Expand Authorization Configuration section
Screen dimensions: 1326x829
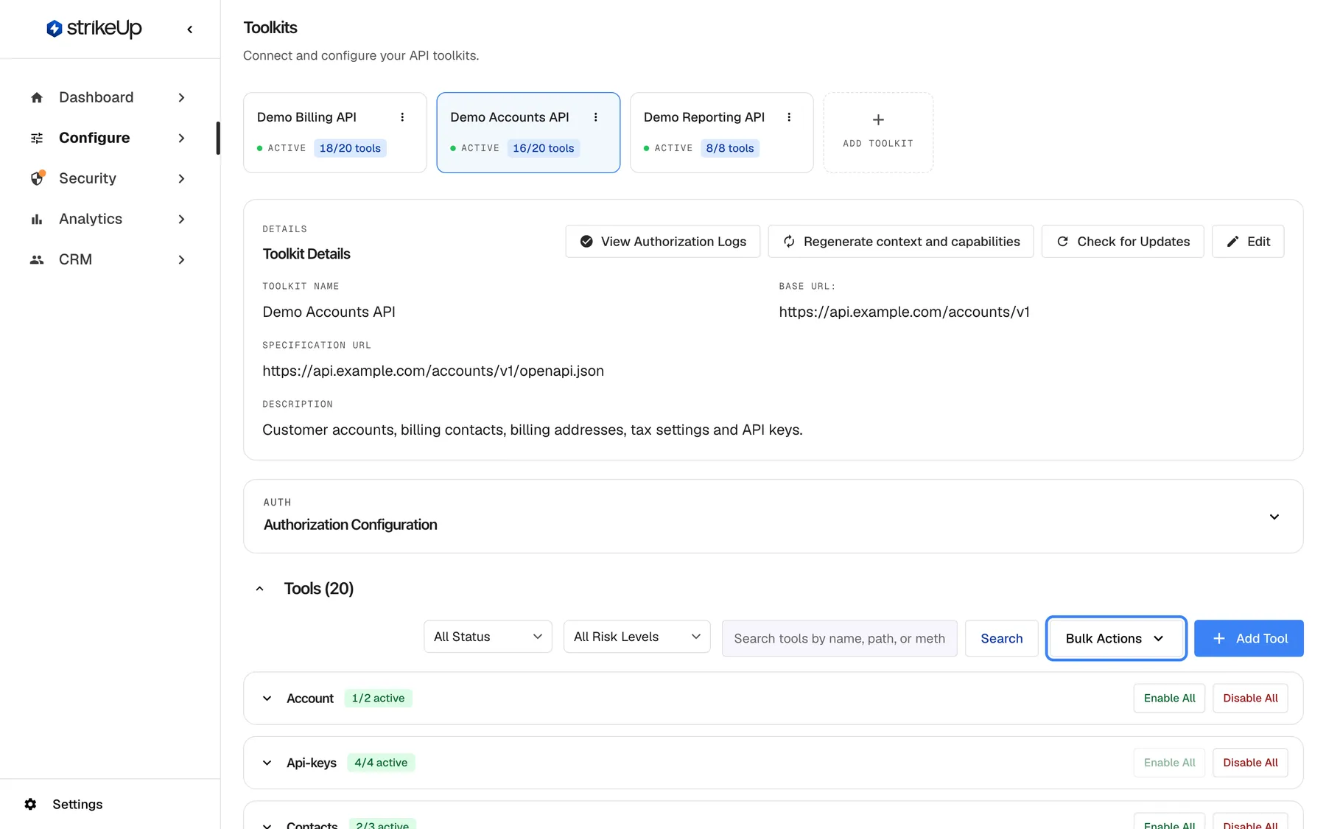(1274, 517)
